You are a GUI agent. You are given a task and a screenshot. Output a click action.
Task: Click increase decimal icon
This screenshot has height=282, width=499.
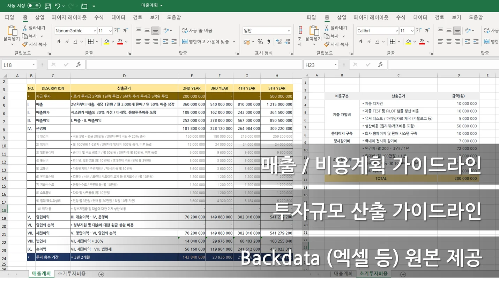pyautogui.click(x=278, y=42)
